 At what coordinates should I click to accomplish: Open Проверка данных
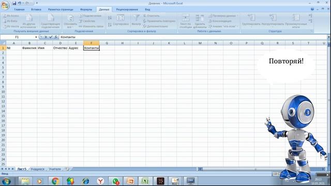tap(222, 16)
